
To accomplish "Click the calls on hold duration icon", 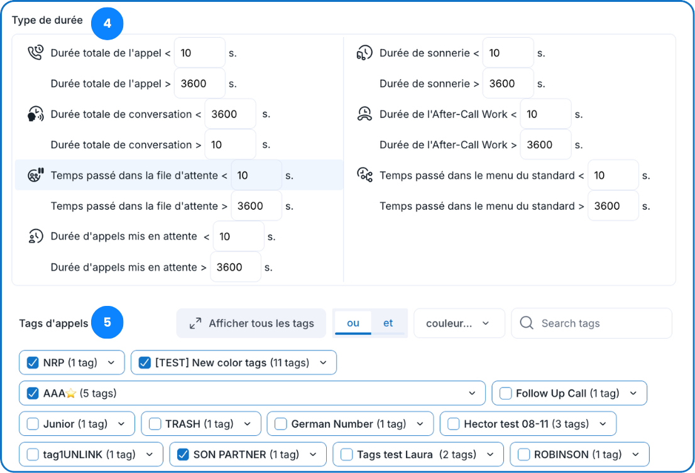I will [36, 237].
